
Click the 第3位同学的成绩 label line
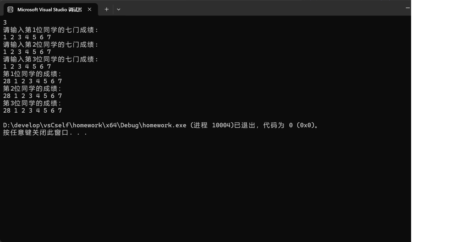click(x=32, y=103)
